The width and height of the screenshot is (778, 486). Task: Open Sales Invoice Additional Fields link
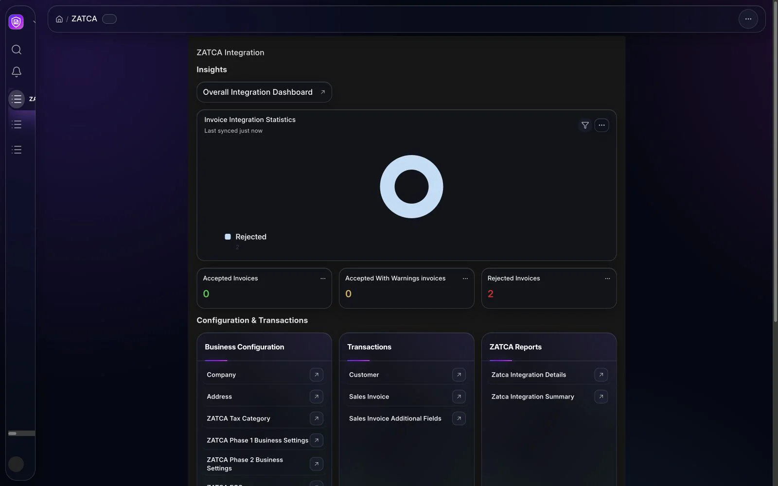(x=395, y=418)
